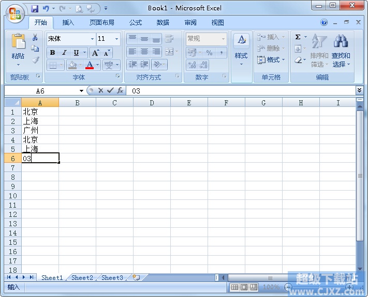
Task: Click the AutoSum sigma icon
Action: [x=298, y=37]
